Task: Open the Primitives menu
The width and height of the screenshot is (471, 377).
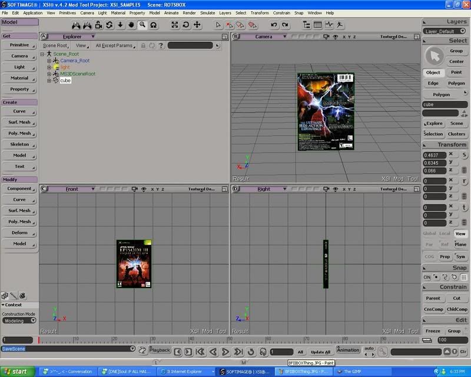Action: coord(68,13)
